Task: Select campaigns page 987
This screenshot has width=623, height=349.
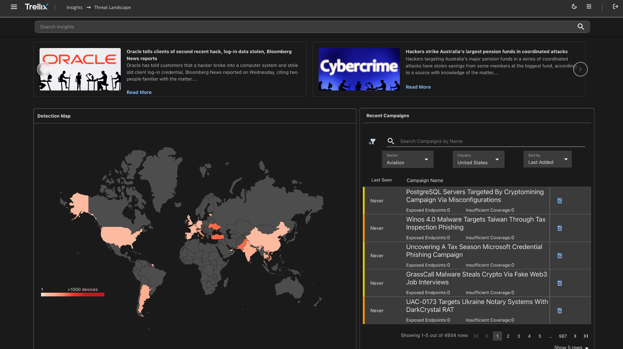Action: 563,336
